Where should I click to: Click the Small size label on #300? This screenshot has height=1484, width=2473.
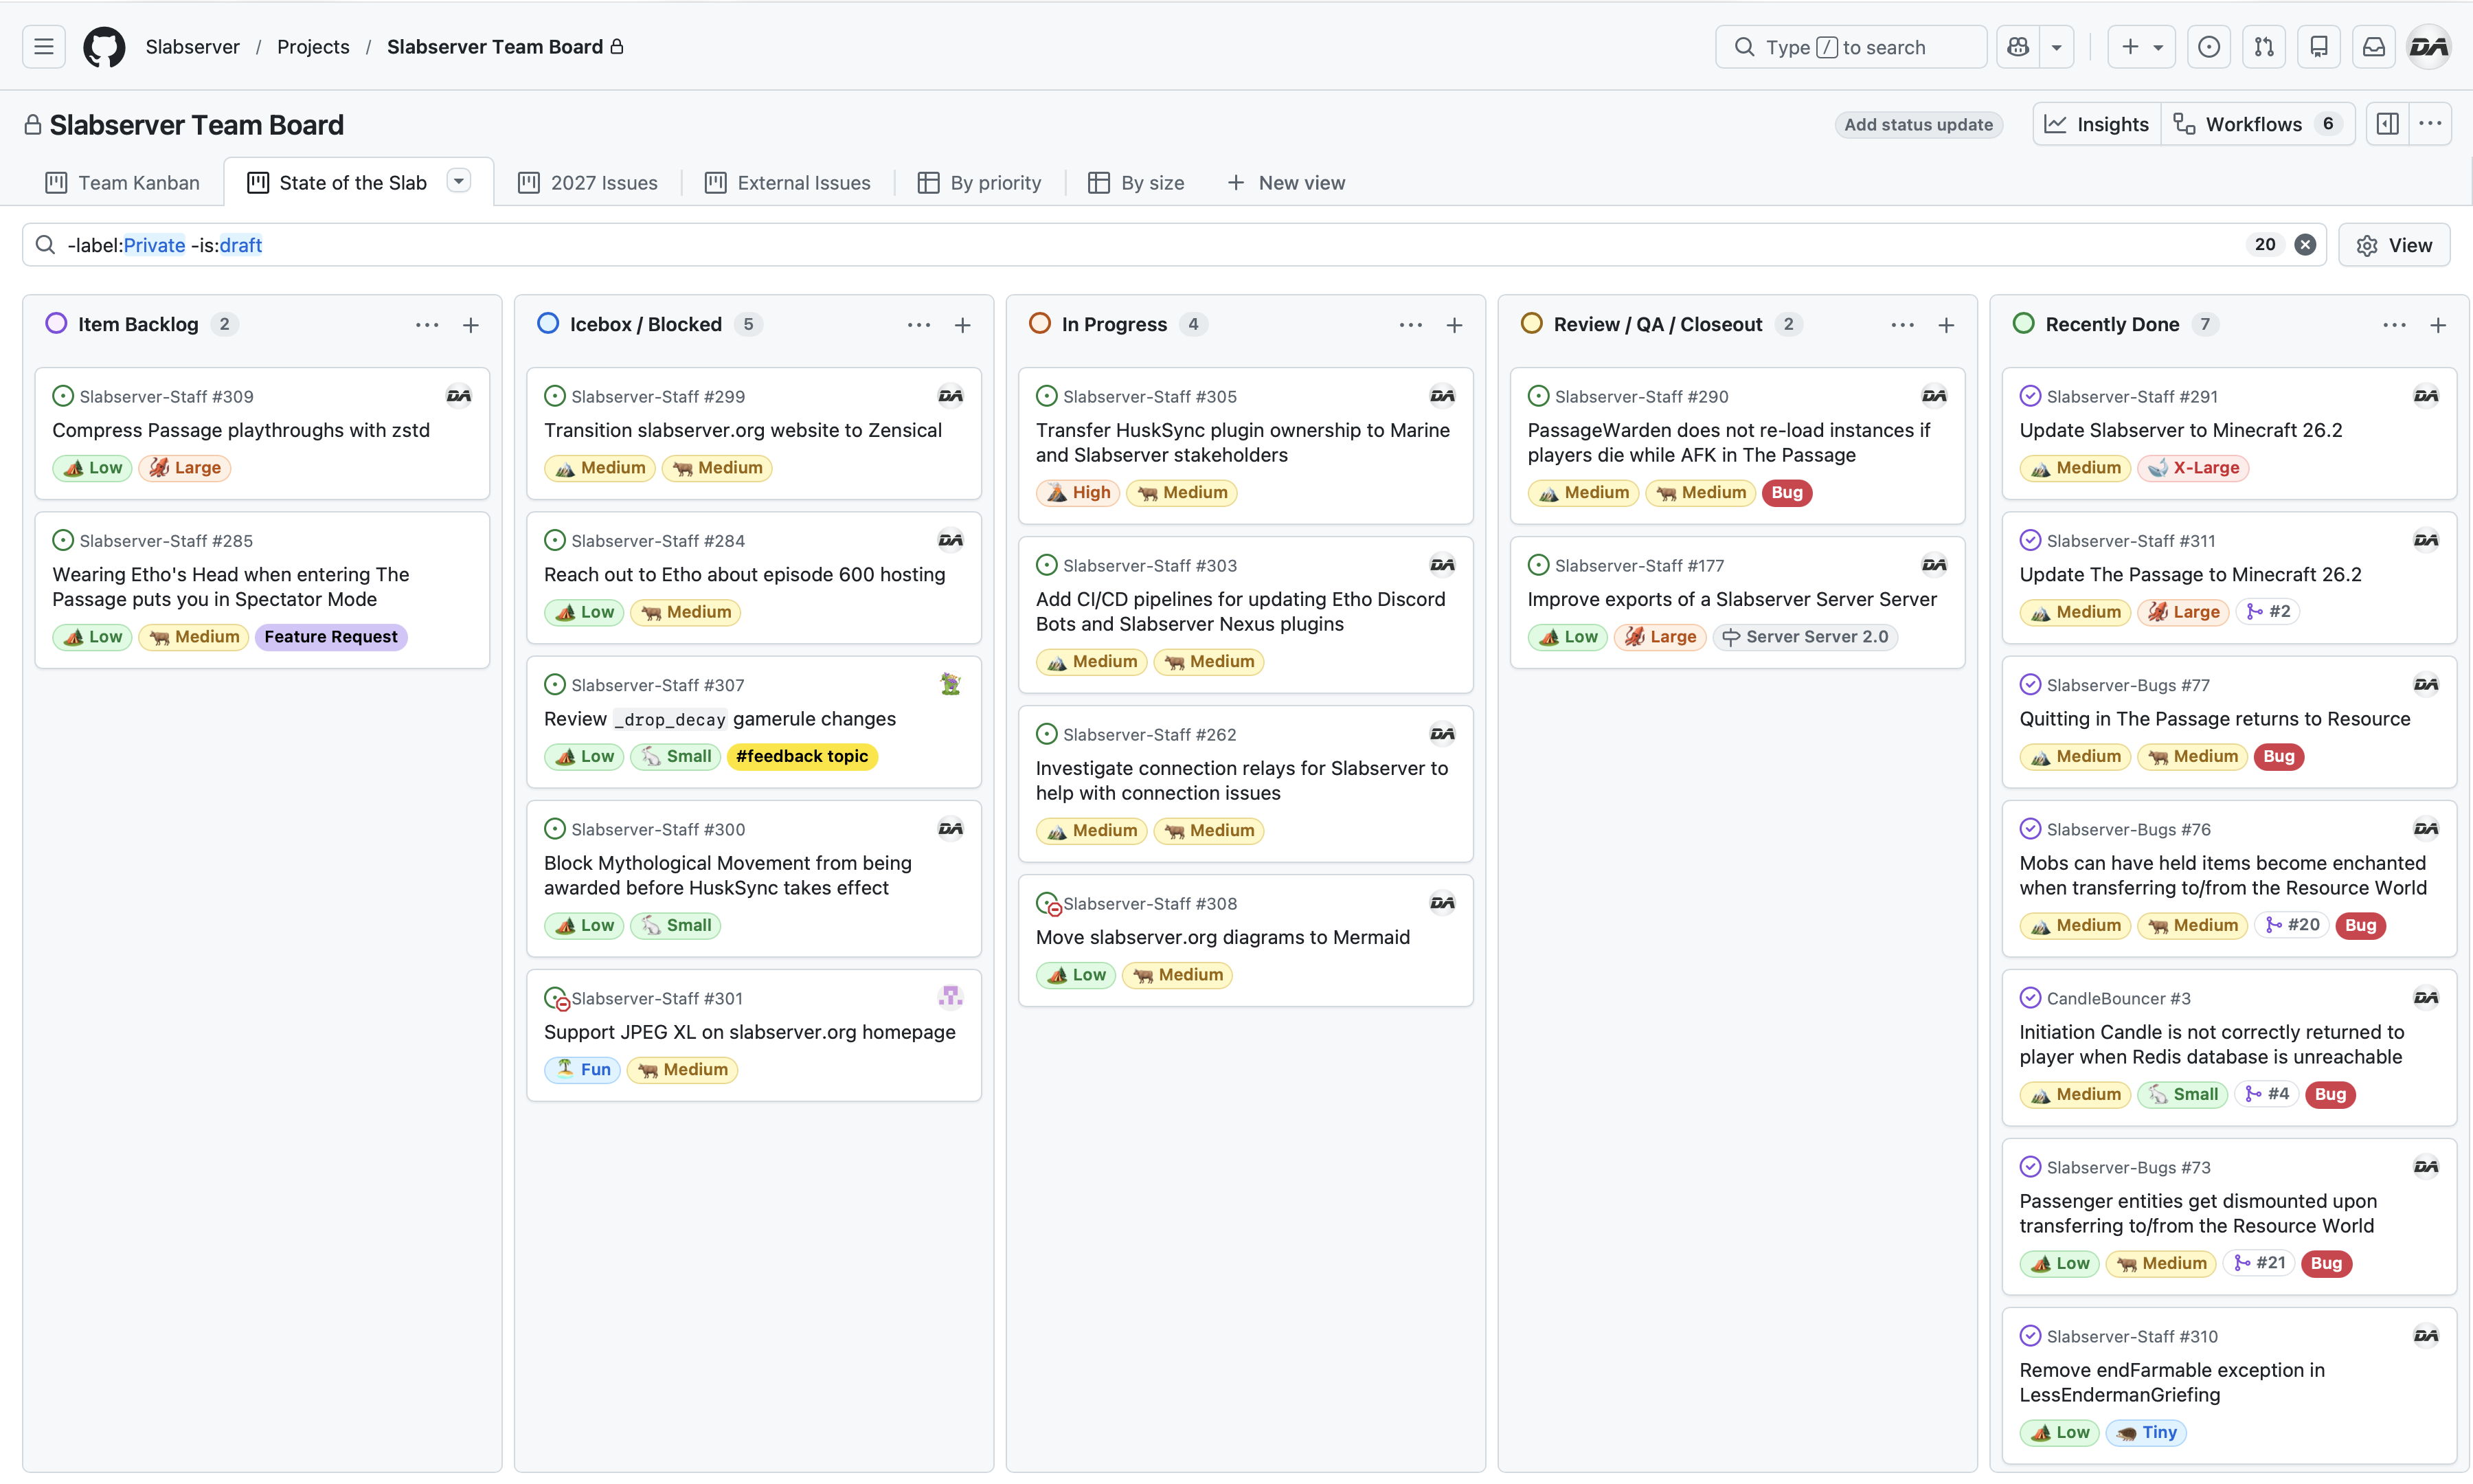[x=676, y=926]
